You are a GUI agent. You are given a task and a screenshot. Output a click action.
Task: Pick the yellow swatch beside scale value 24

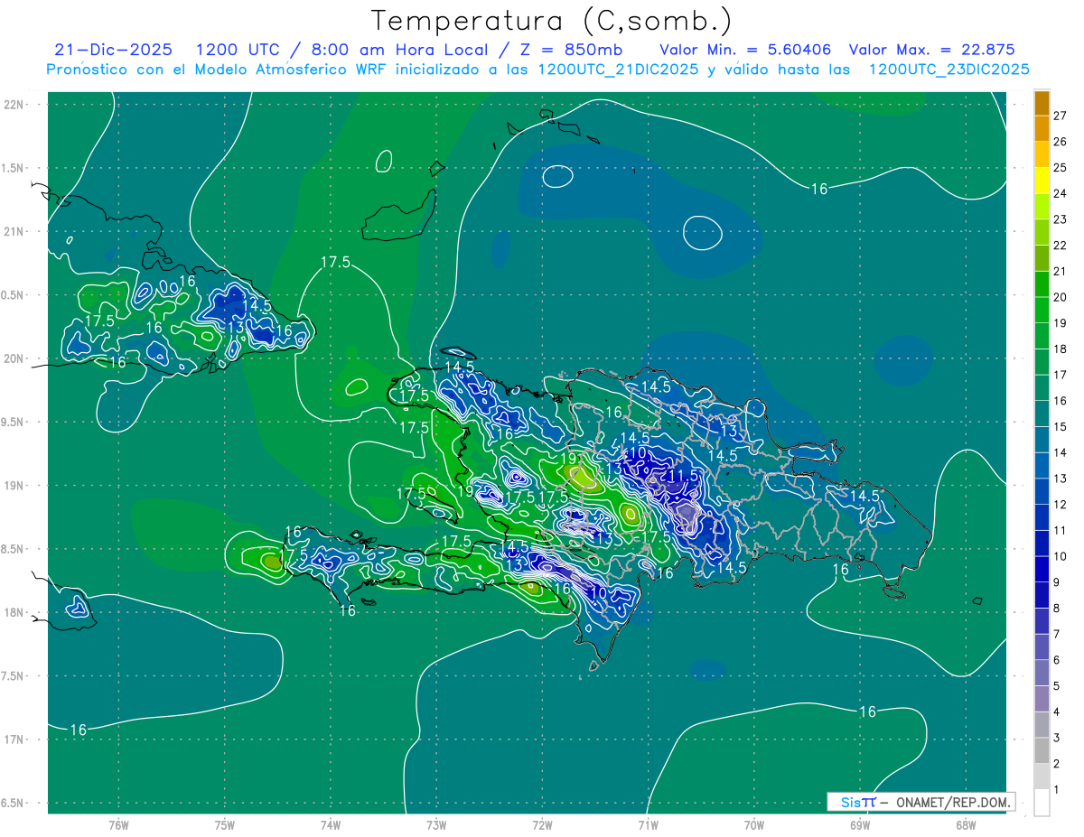coord(1042,181)
